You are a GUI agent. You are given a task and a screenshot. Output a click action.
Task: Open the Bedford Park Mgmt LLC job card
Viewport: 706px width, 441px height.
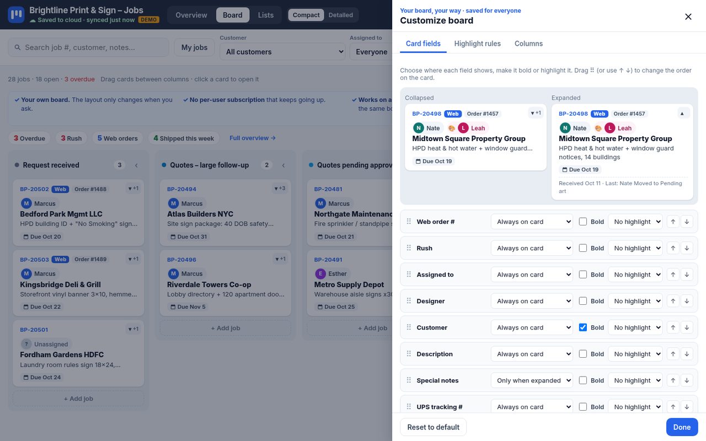coord(78,213)
